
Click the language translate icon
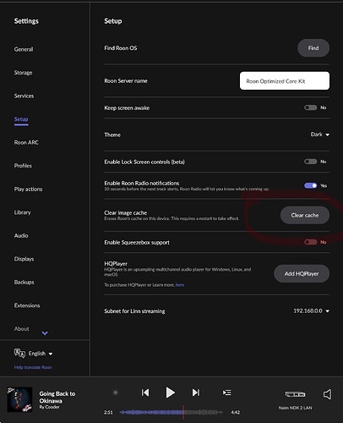(19, 353)
